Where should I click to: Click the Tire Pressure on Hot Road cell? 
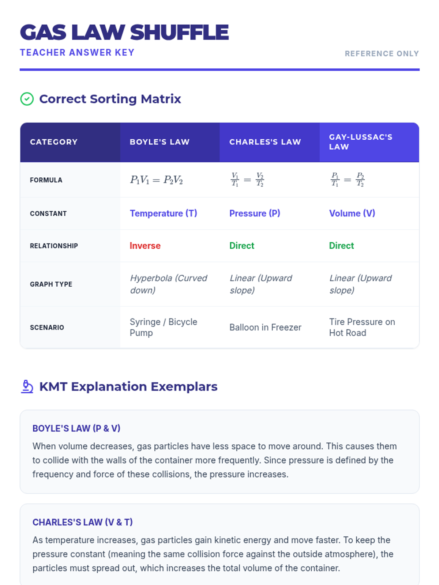[x=362, y=327]
